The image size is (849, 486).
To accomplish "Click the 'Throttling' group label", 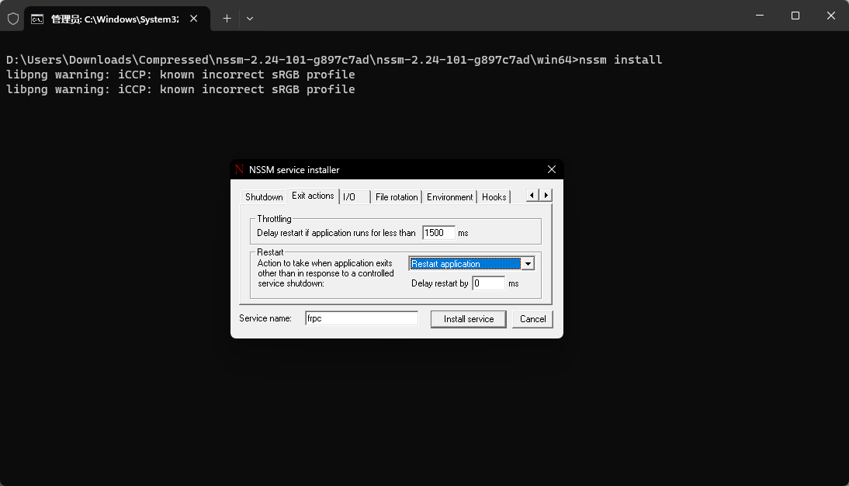I will (x=274, y=219).
